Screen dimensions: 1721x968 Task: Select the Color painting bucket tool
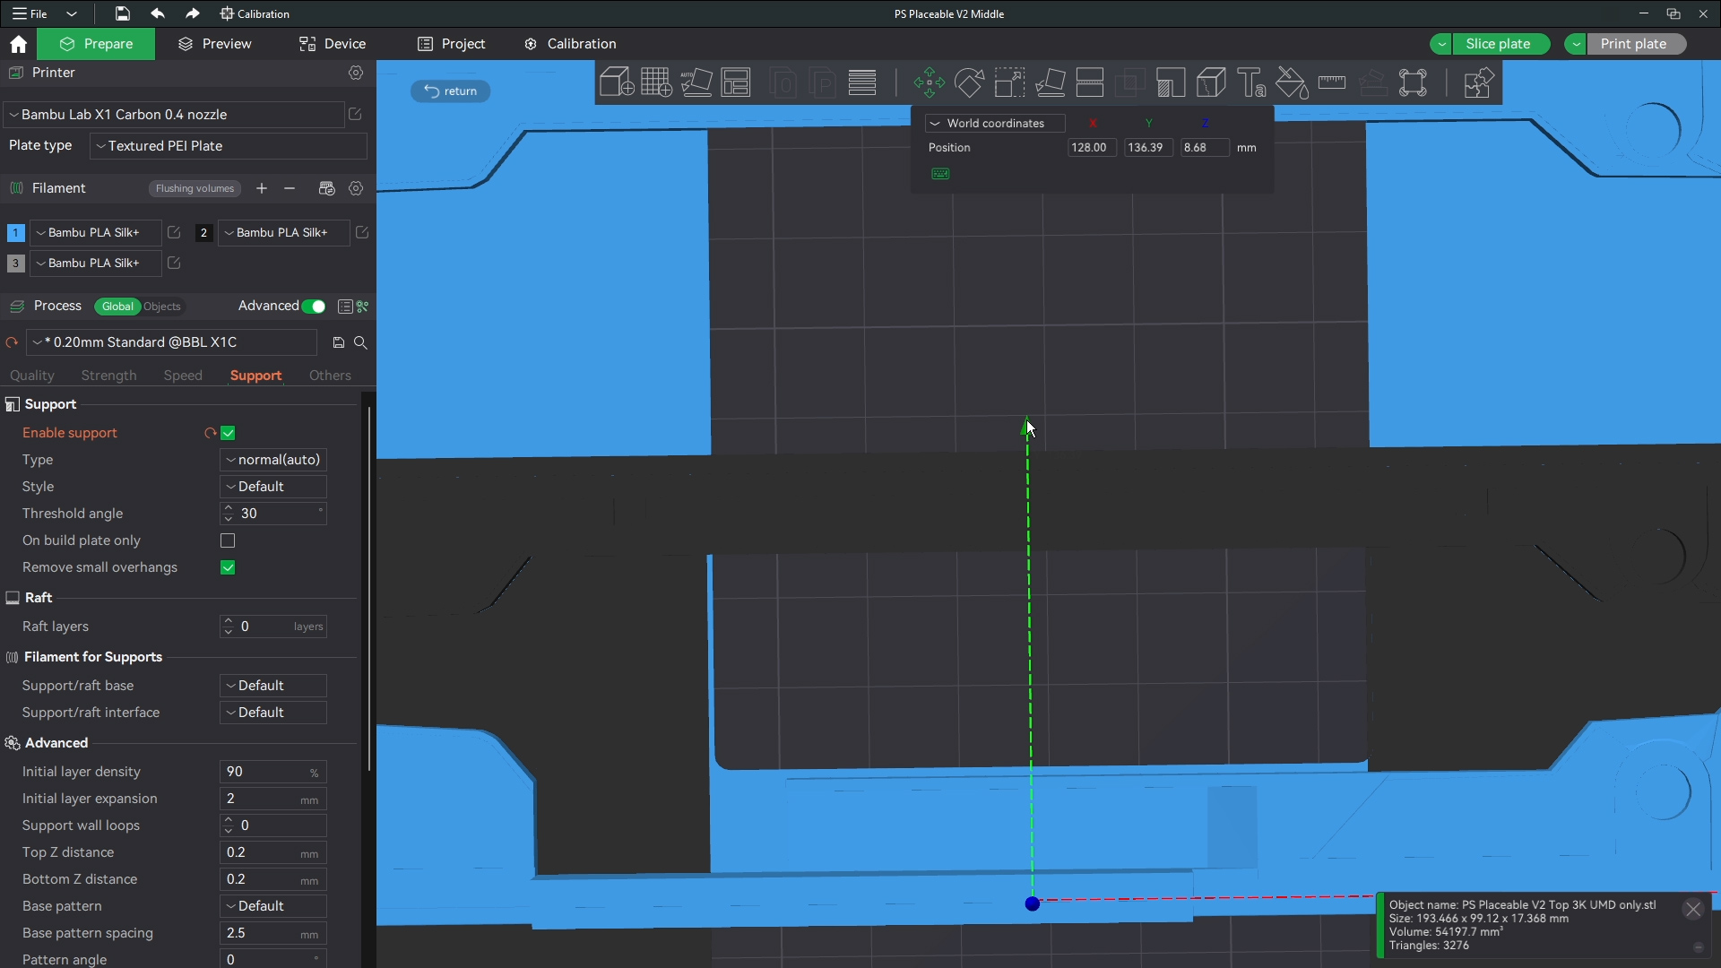click(1292, 82)
